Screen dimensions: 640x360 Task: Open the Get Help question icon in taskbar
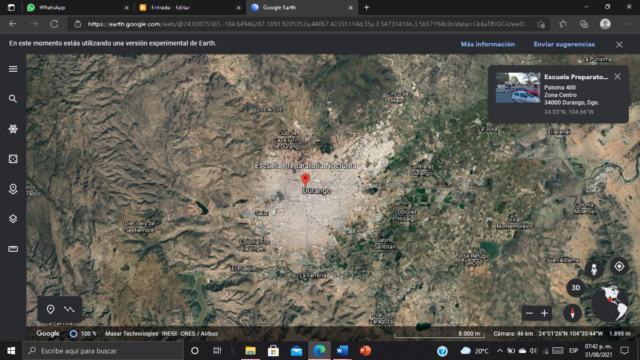[442, 351]
